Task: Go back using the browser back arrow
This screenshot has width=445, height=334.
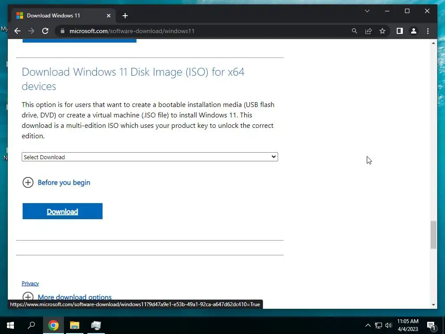Action: (17, 31)
